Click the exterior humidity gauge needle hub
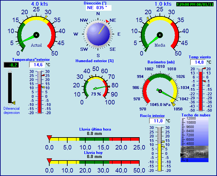 [x=95, y=88]
